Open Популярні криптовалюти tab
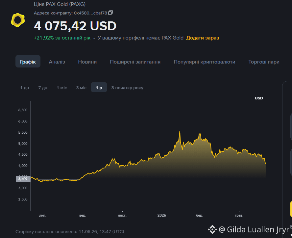The image size is (292, 238). [x=204, y=62]
